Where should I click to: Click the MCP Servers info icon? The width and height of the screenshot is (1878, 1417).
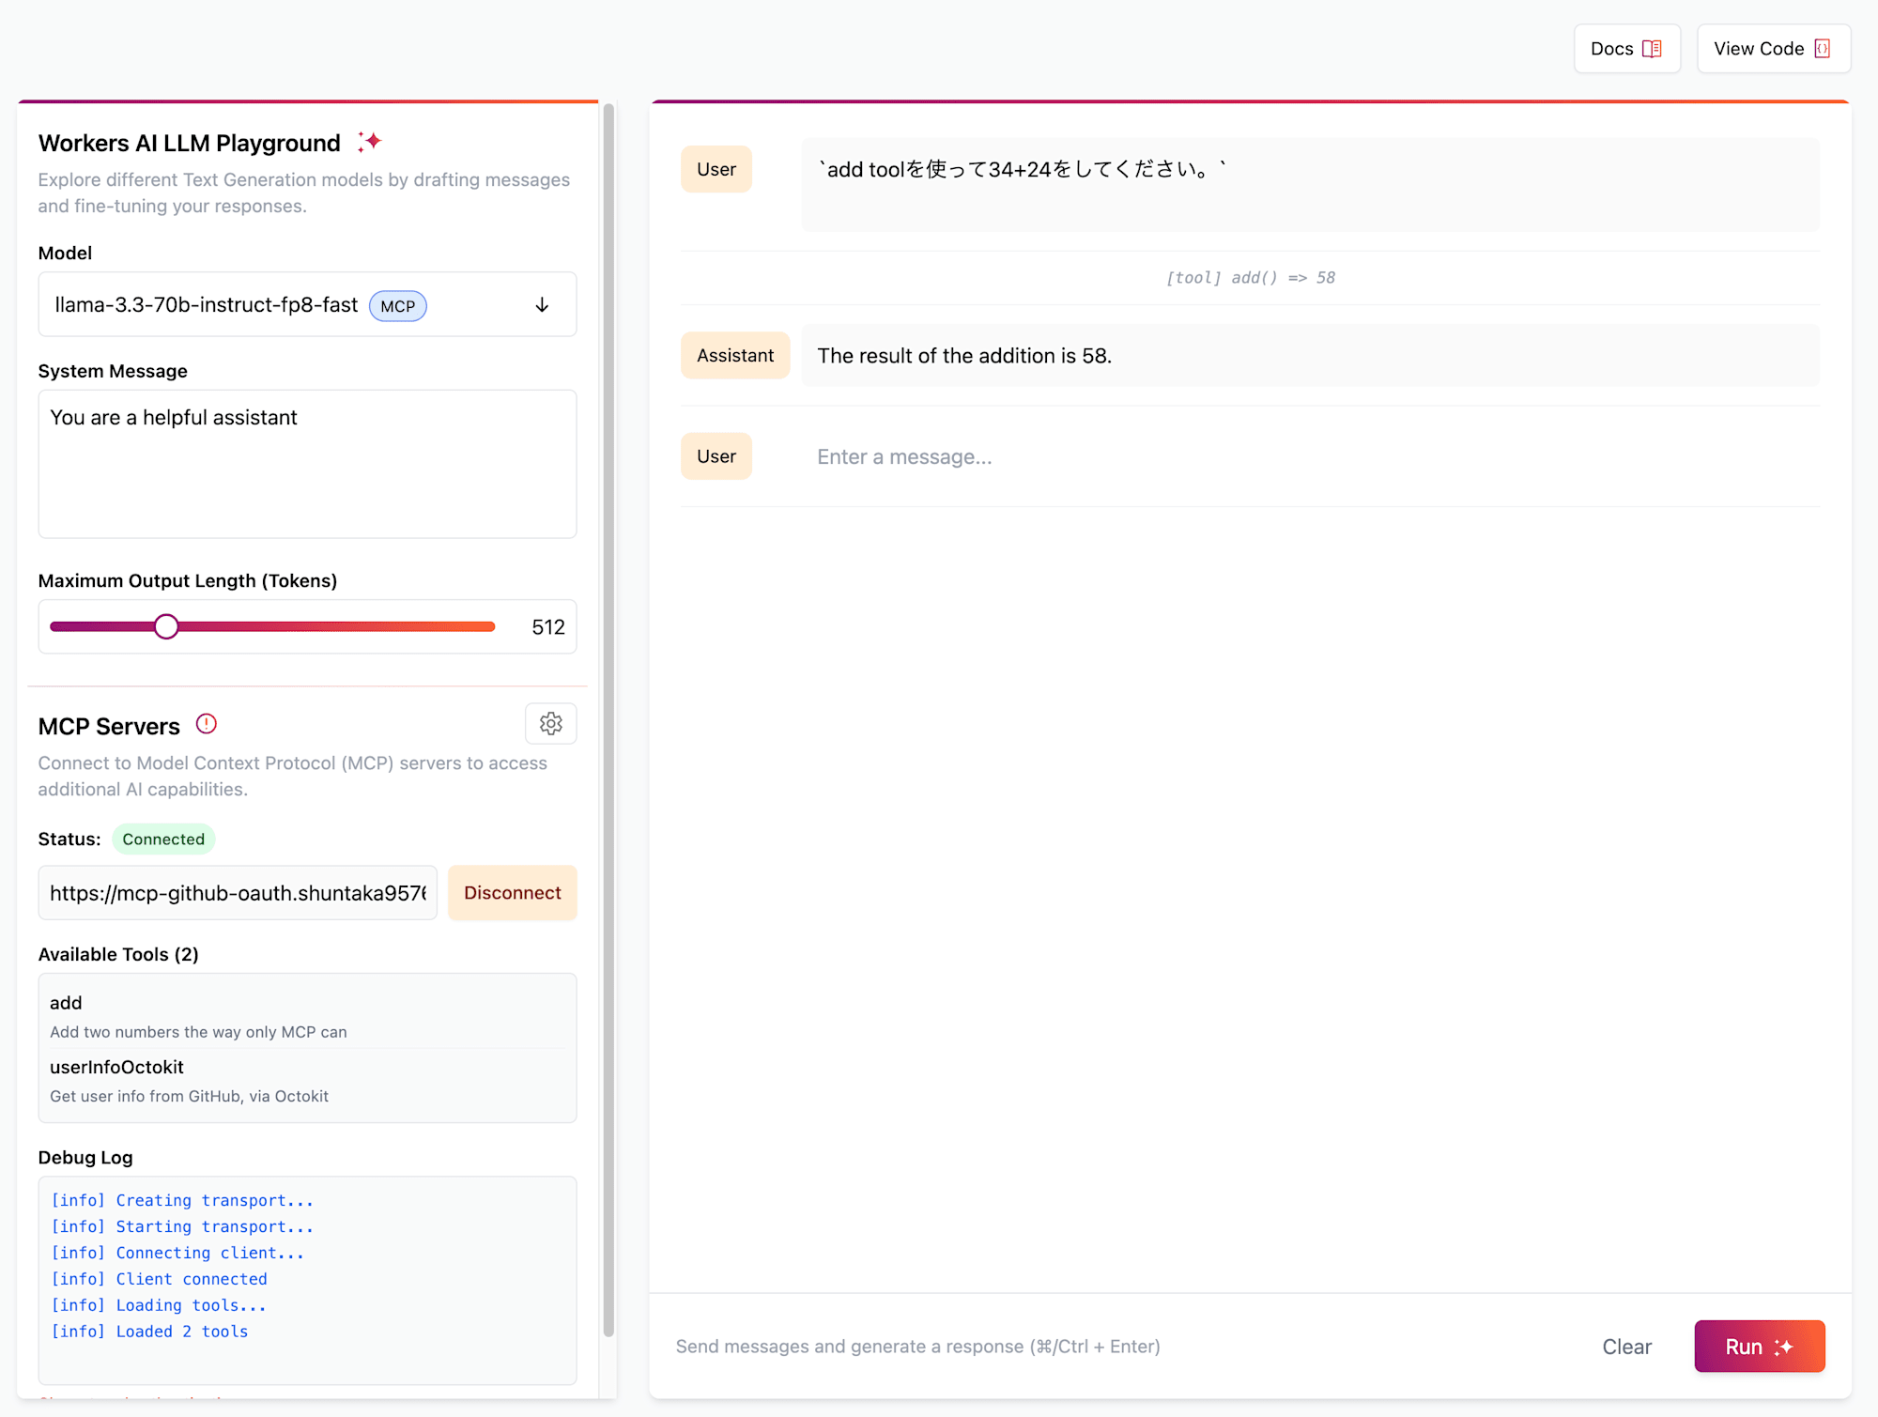coord(207,724)
